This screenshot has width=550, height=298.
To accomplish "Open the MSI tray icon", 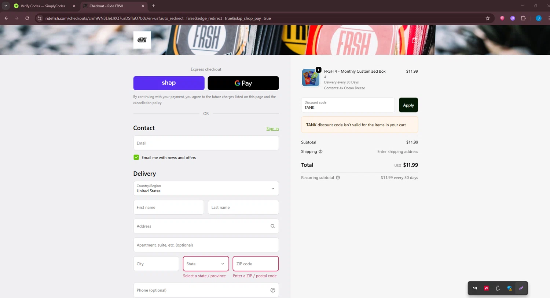I will point(475,288).
